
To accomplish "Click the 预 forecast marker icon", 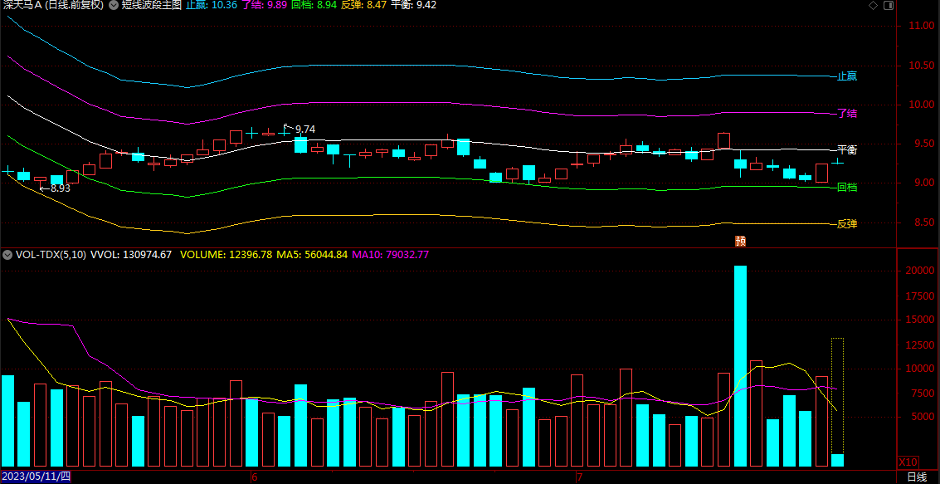I will click(x=741, y=241).
